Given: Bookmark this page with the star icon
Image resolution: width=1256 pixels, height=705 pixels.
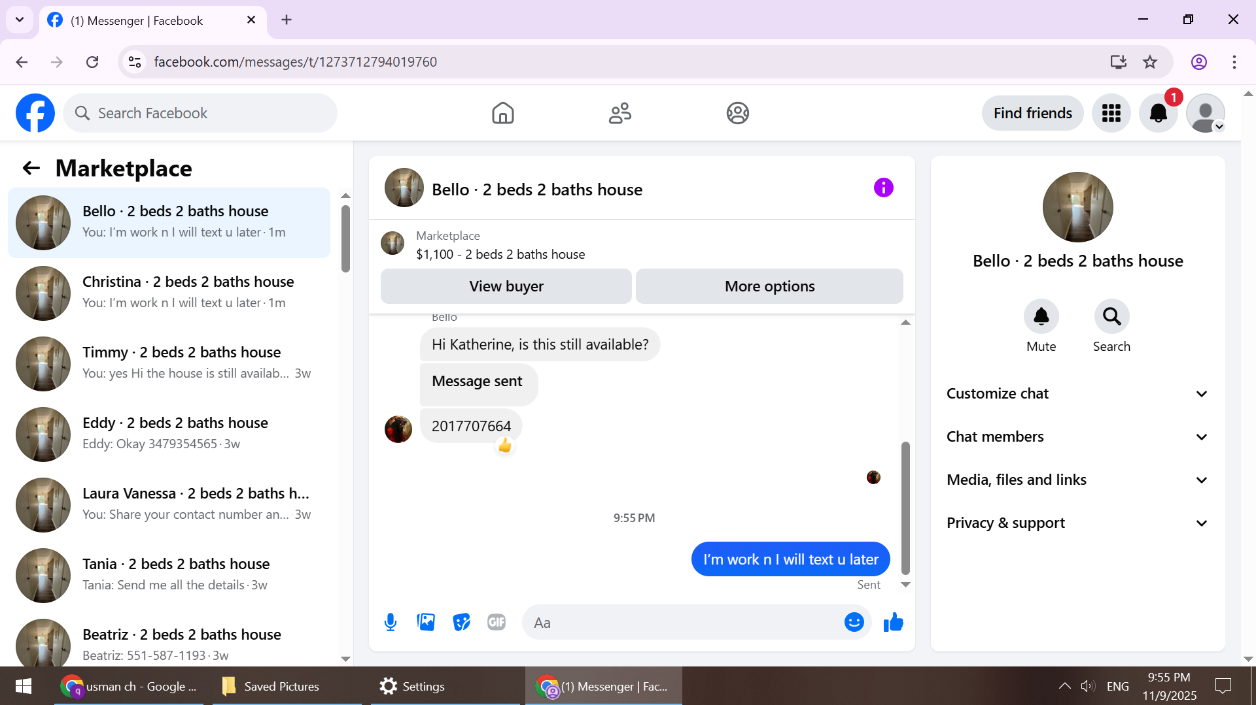Looking at the screenshot, I should click(x=1150, y=62).
